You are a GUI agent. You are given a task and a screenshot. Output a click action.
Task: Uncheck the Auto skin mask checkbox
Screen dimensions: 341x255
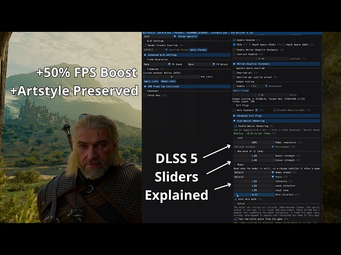click(236, 199)
